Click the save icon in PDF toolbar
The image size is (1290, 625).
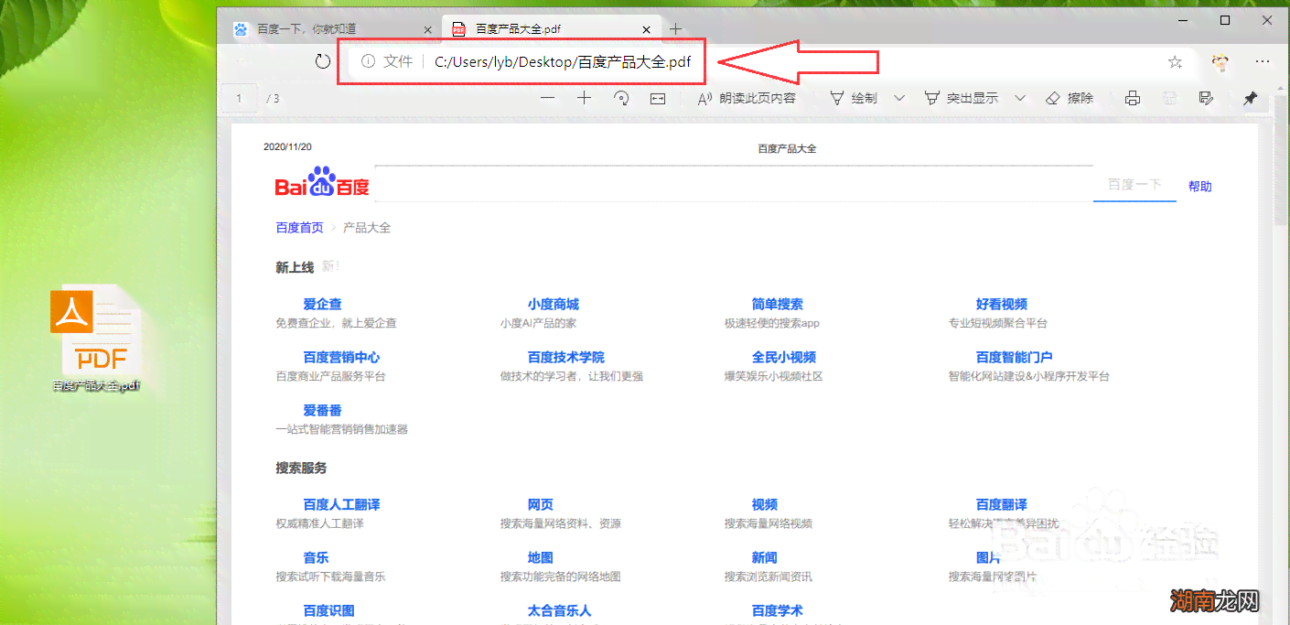pos(1169,98)
